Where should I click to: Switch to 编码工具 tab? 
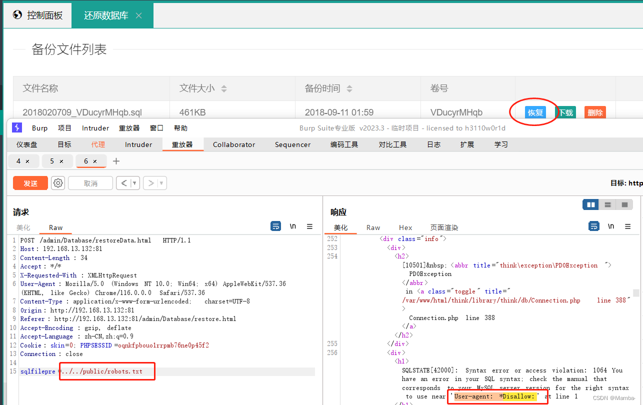tap(344, 144)
